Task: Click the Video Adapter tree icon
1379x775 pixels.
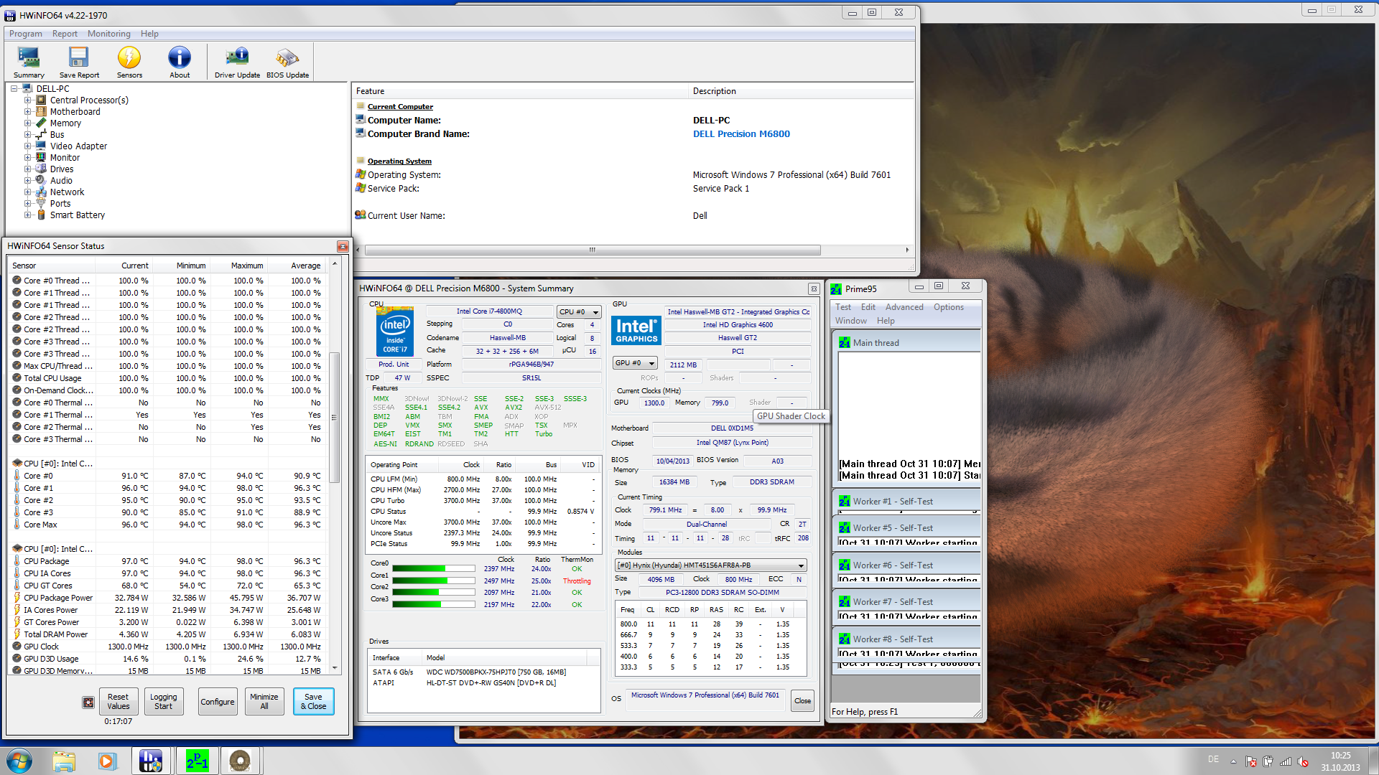Action: [42, 146]
